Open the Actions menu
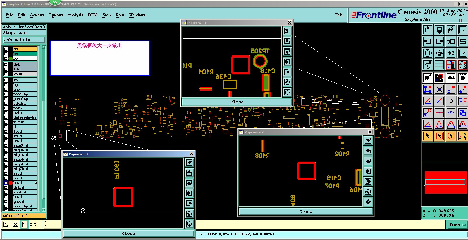This screenshot has width=468, height=240. (37, 15)
